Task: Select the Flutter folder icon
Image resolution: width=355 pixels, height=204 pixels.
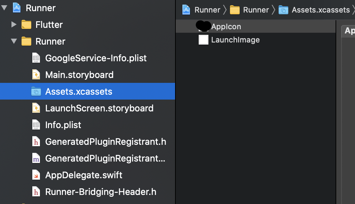Action: [x=26, y=25]
